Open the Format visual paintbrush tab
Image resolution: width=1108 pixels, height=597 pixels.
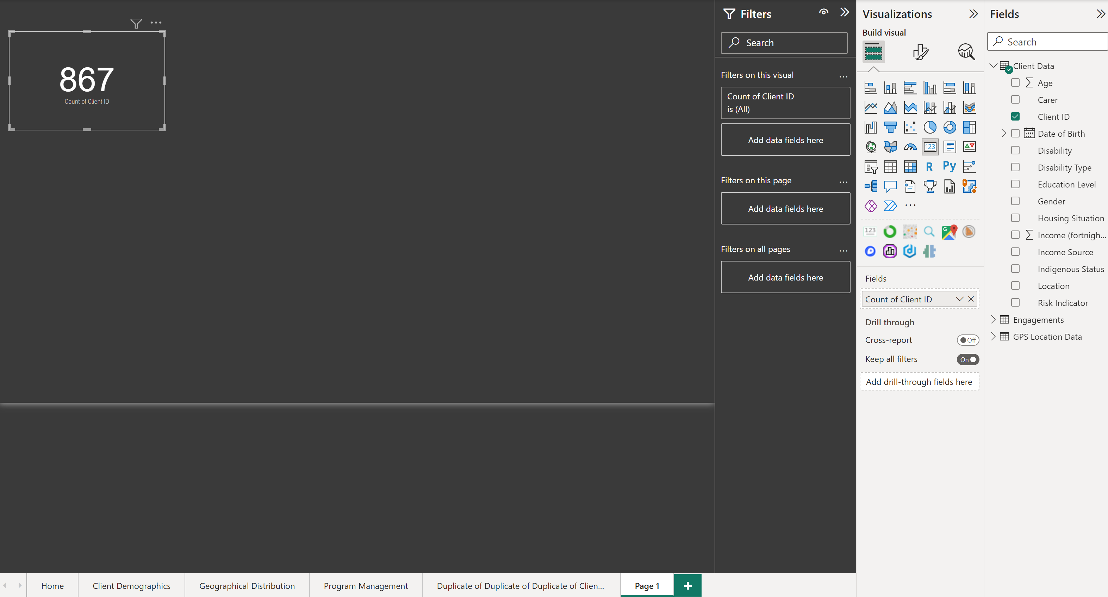920,52
